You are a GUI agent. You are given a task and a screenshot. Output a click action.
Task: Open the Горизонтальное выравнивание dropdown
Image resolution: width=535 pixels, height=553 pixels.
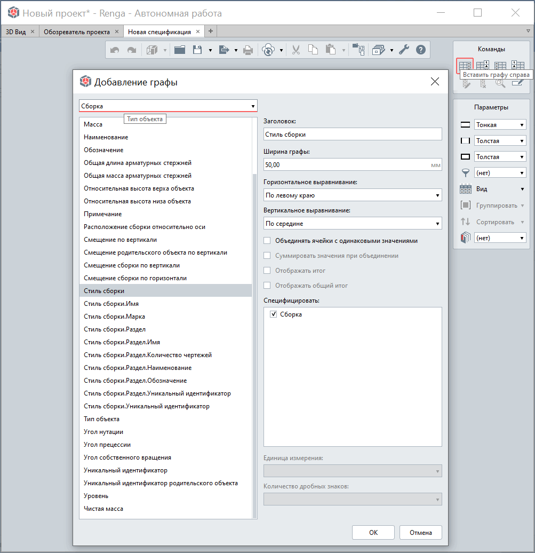(x=353, y=195)
